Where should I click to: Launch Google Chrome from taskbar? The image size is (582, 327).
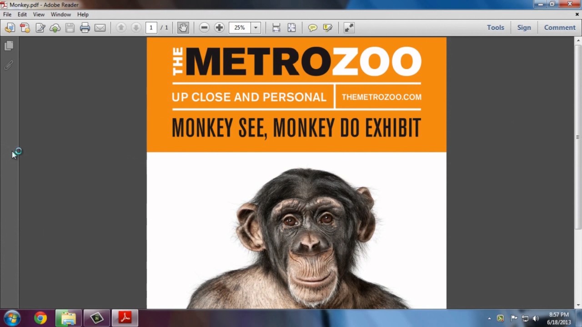40,318
